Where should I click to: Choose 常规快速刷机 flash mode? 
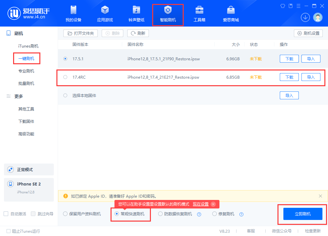[x=117, y=214]
